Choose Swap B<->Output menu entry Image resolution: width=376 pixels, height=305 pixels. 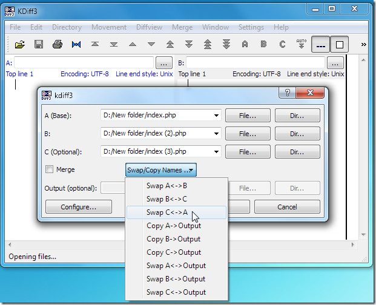coord(177,279)
